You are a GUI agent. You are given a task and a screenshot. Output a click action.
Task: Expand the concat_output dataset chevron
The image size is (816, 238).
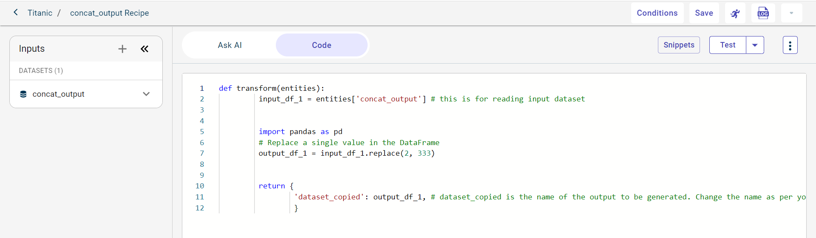(146, 94)
